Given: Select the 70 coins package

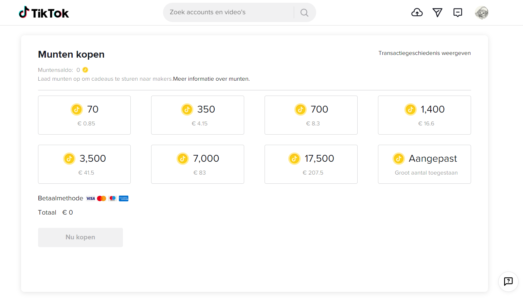Looking at the screenshot, I should (x=84, y=115).
